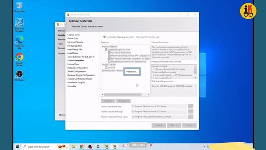The image size is (266, 150).
Task: Open the Recycle Bin desktop icon
Action: coord(20,7)
